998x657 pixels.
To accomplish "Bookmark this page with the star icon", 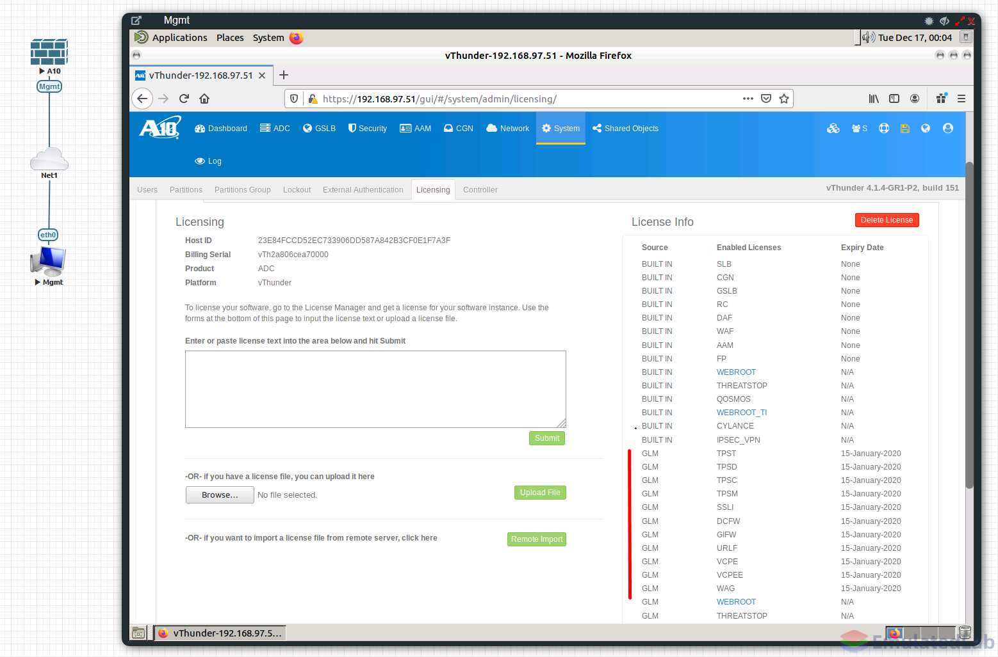I will [x=783, y=99].
